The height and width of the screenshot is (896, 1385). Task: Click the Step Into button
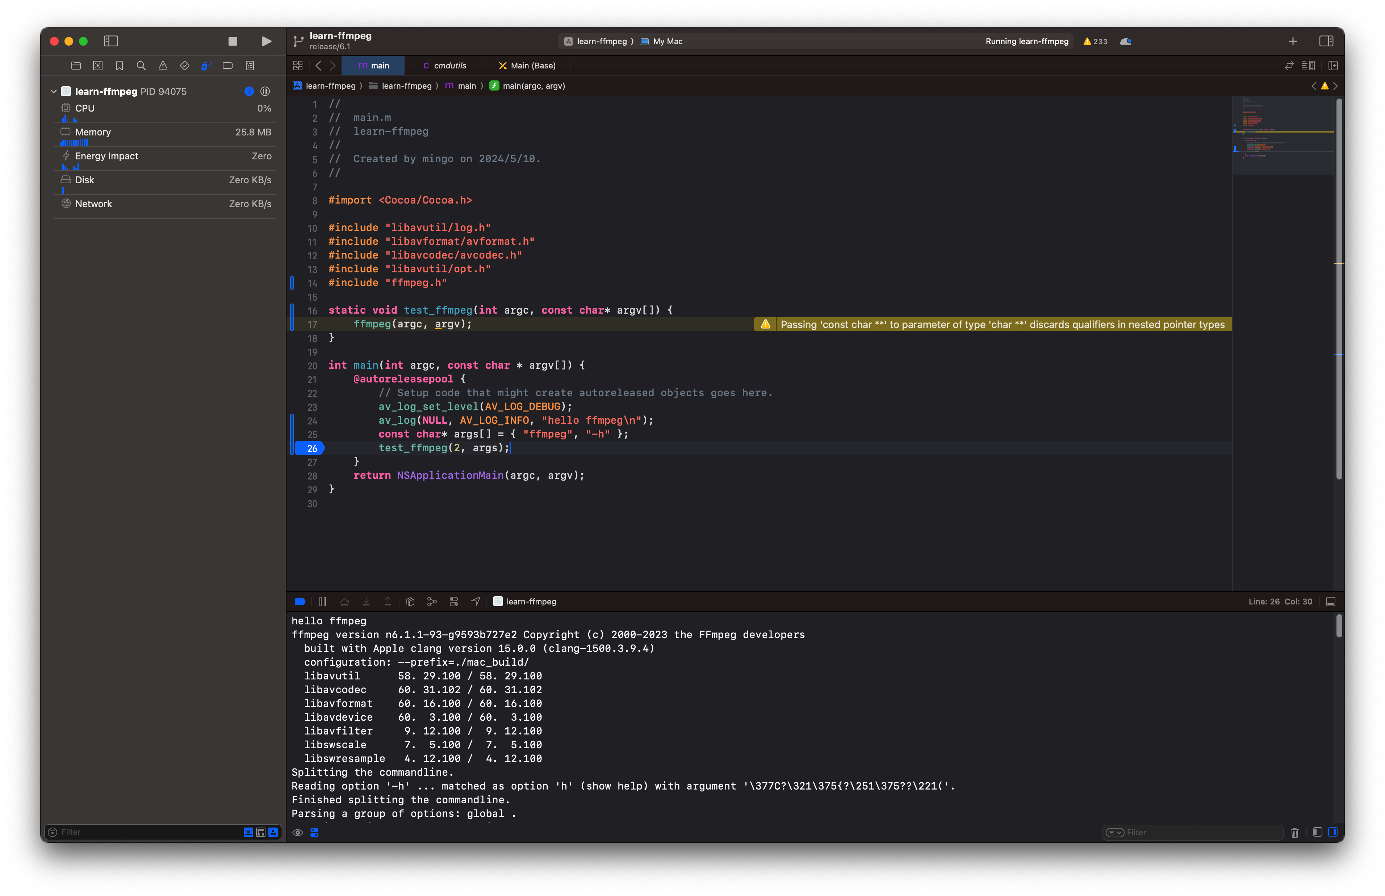point(366,602)
